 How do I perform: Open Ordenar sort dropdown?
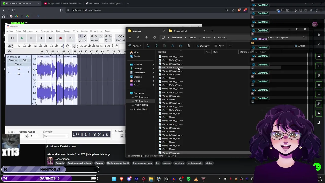[x=203, y=46]
